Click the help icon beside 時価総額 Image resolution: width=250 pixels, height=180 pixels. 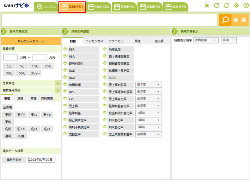tap(65, 84)
